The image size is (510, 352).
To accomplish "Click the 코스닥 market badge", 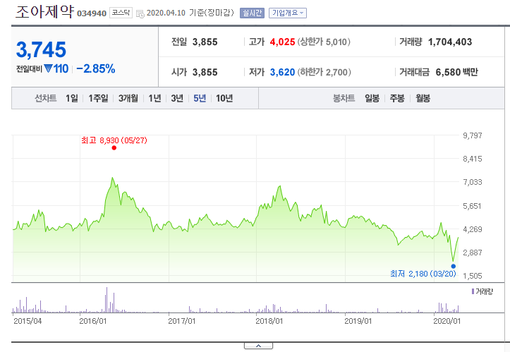I will coord(121,13).
